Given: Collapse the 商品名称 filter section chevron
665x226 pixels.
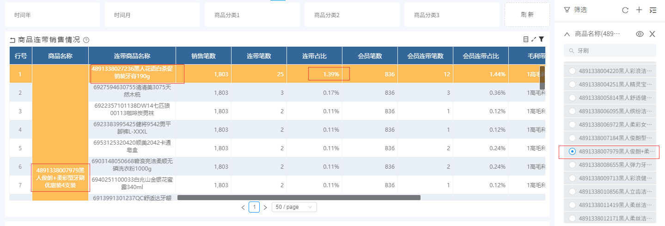Looking at the screenshot, I should (567, 34).
